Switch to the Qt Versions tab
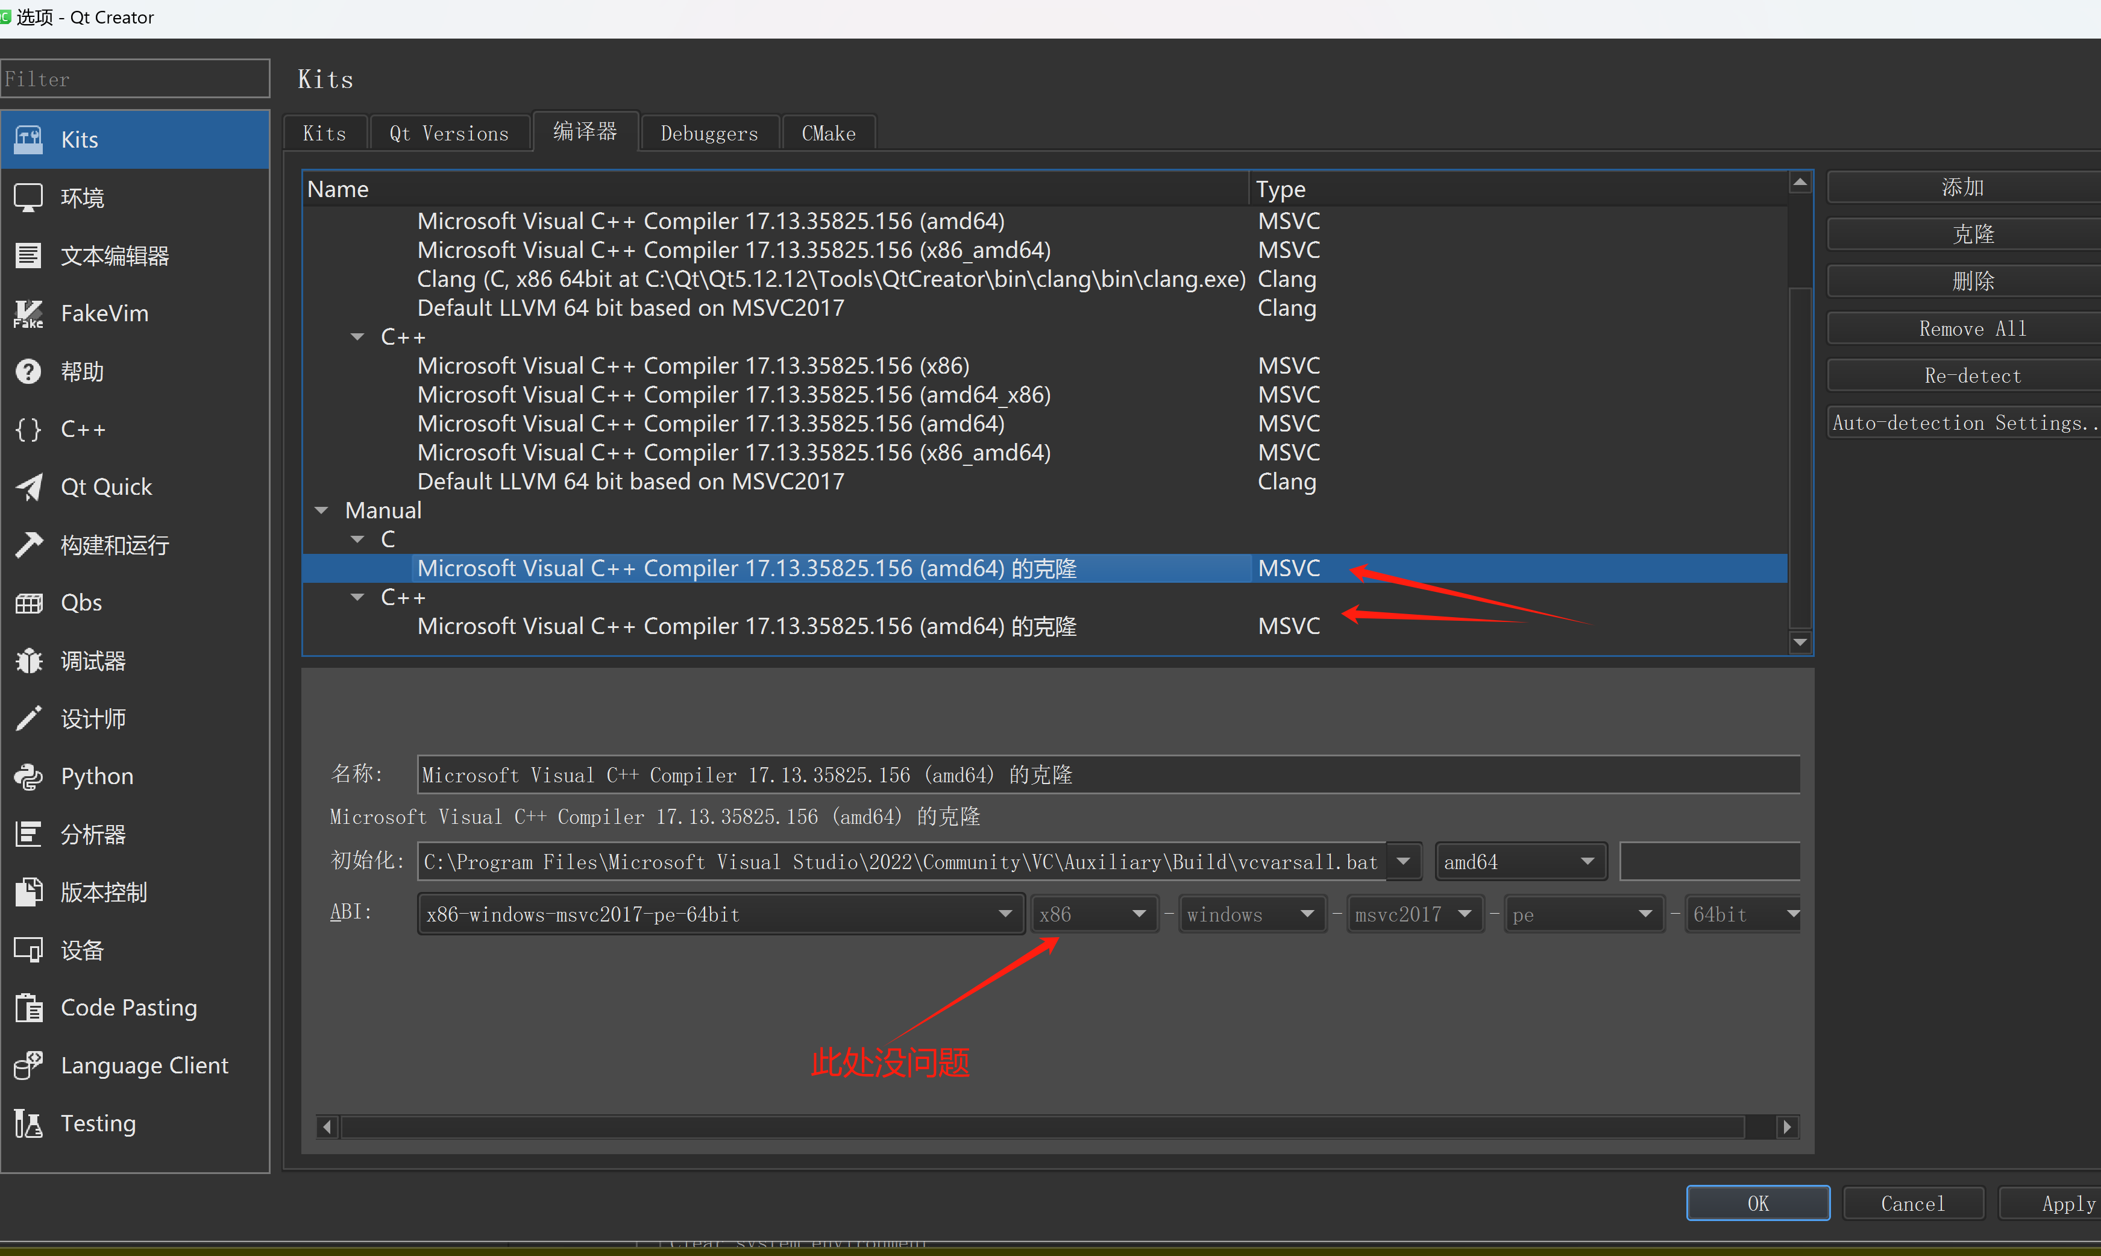Image resolution: width=2101 pixels, height=1256 pixels. [448, 134]
